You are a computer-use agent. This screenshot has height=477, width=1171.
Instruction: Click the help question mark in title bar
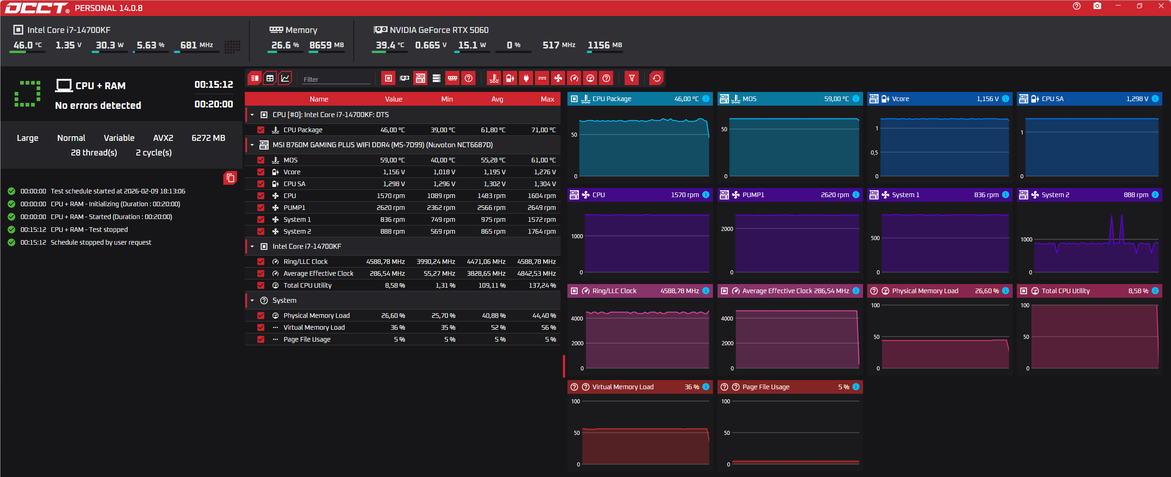click(1077, 6)
